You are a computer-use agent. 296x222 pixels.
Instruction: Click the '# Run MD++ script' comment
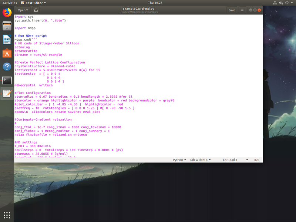coord(31,36)
